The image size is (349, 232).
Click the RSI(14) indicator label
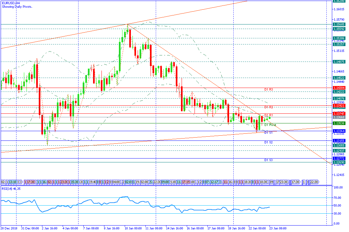(11, 188)
